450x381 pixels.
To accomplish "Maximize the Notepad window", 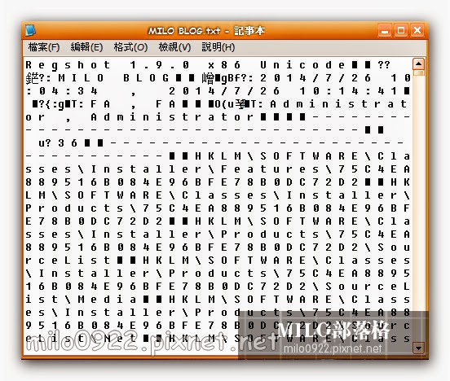I will click(x=401, y=30).
